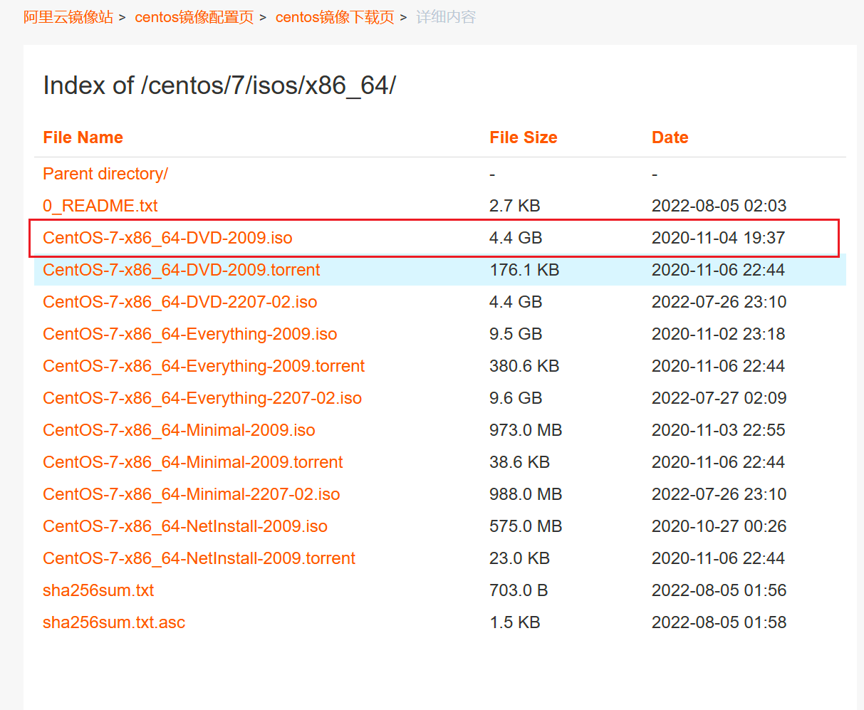Select the page heading Index of /centos/7/isos/x86_64/

coord(219,85)
